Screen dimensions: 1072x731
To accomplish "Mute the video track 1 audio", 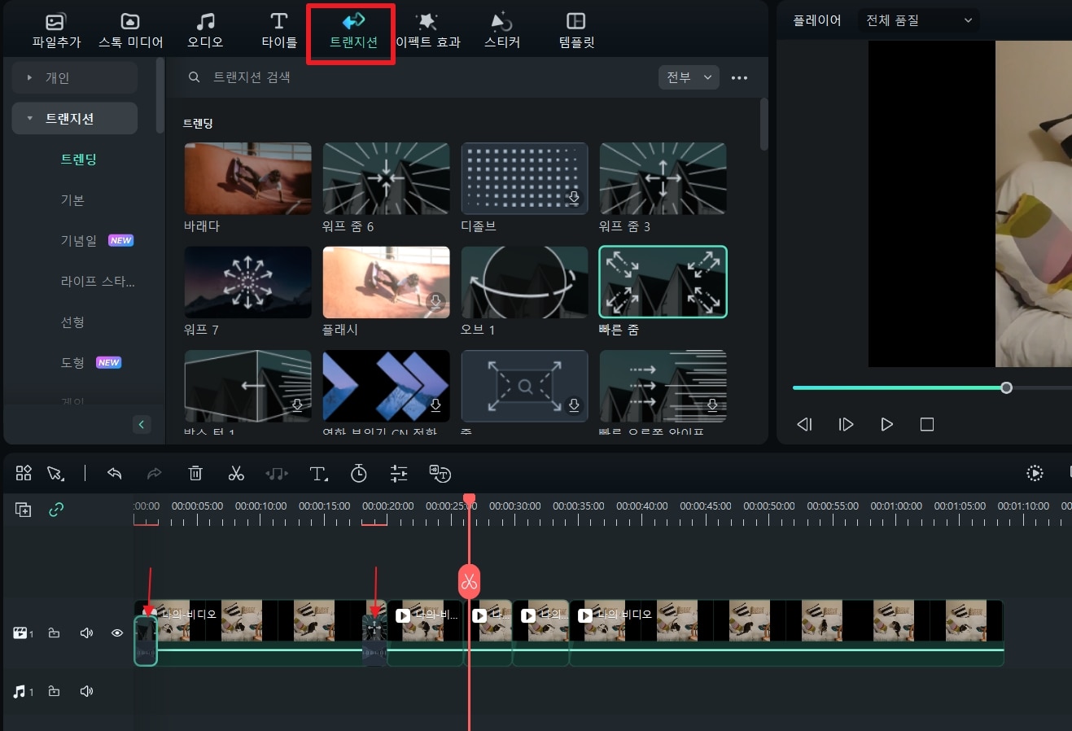I will coord(86,633).
